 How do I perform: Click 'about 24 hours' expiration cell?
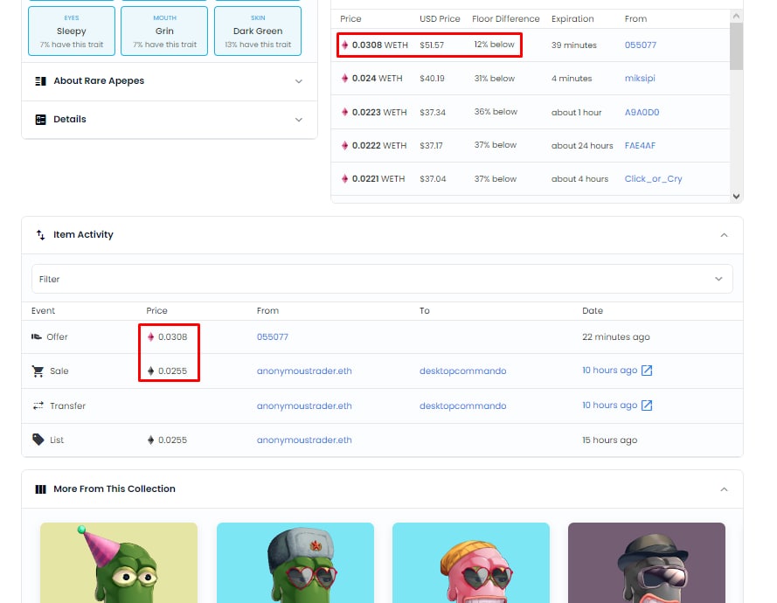(x=582, y=146)
